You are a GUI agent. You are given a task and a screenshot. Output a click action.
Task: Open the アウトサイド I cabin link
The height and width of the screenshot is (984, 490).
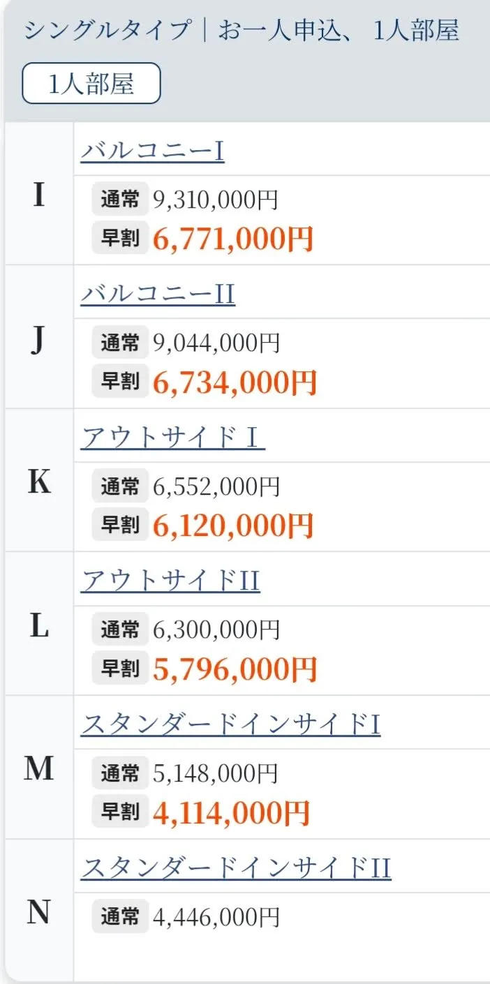170,436
